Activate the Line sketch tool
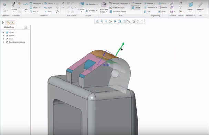 25,7
